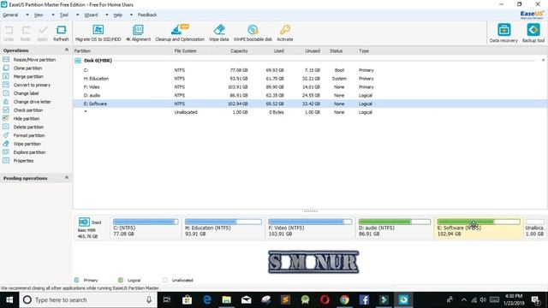Screen dimensions: 548x308
Task: Click the Feedback menu item
Action: tap(147, 15)
